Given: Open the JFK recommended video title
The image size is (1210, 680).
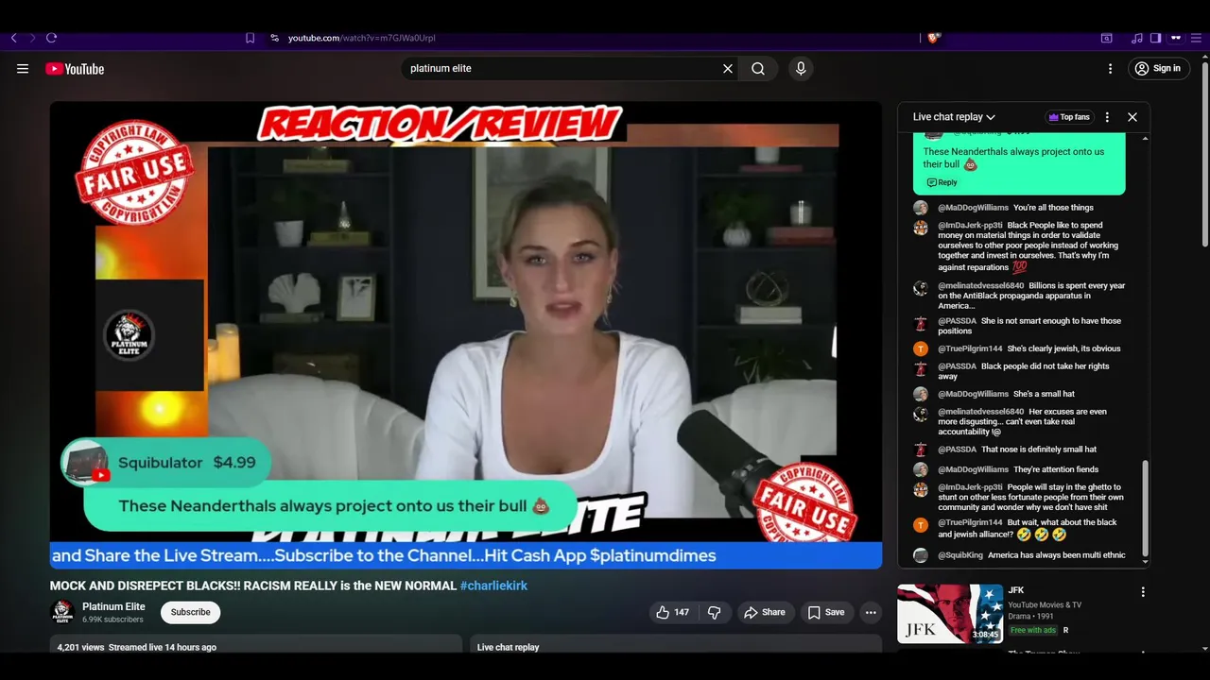Looking at the screenshot, I should pos(1016,590).
